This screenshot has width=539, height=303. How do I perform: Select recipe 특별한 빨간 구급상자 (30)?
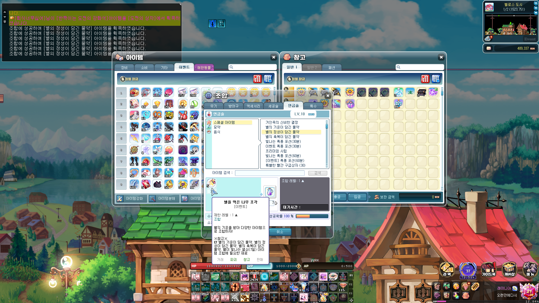(x=285, y=165)
